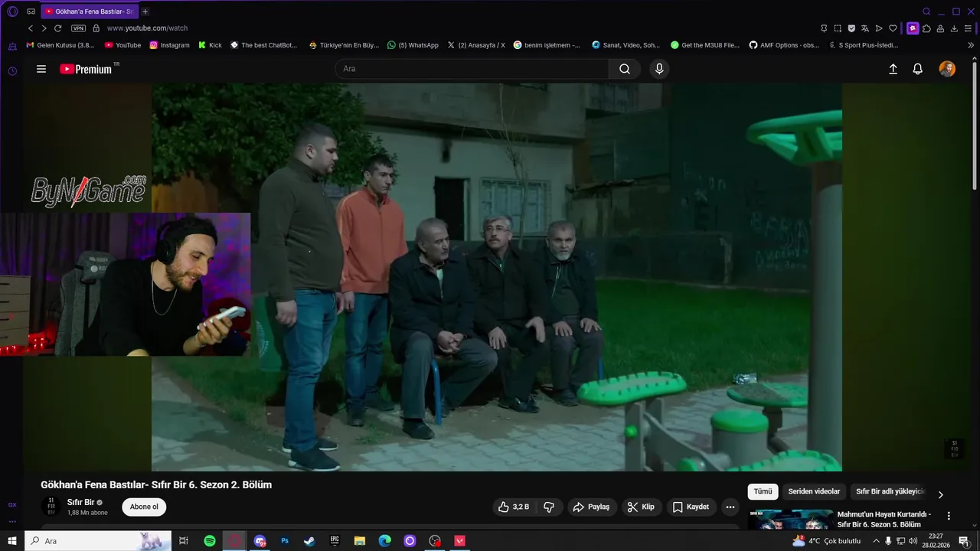The width and height of the screenshot is (980, 551).
Task: Save the video with Kaydet
Action: coord(691,507)
